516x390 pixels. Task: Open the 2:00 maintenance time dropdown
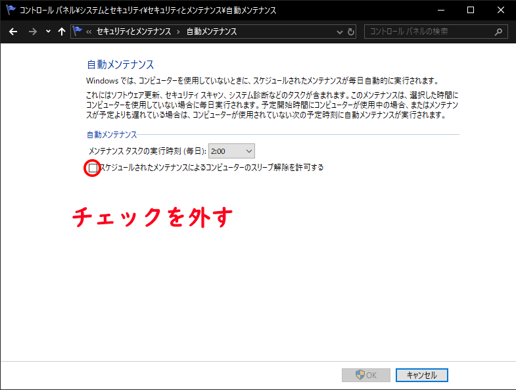click(x=231, y=151)
